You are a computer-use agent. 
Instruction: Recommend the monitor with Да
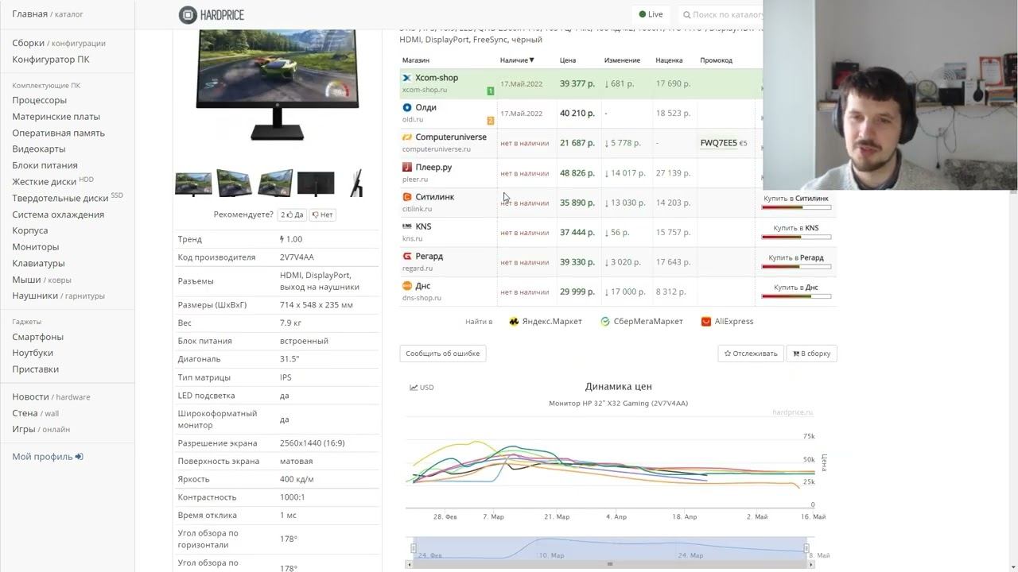click(x=292, y=214)
